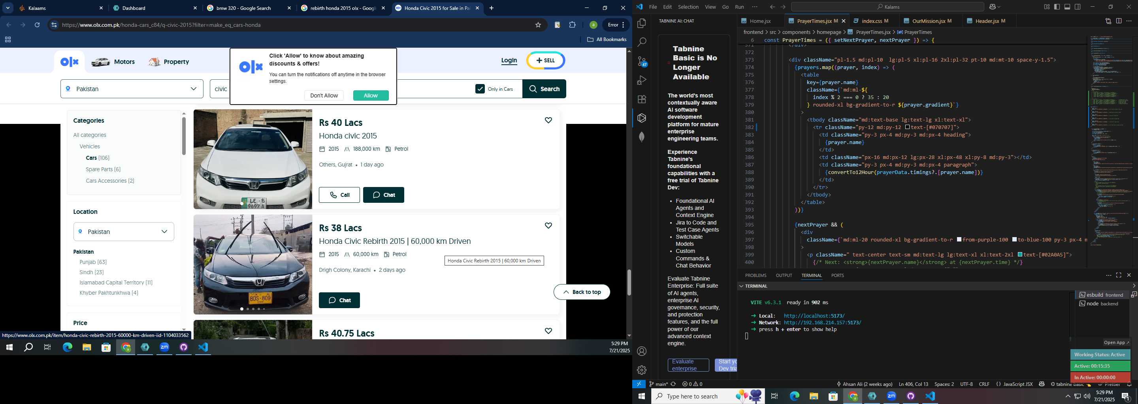The width and height of the screenshot is (1138, 404).
Task: Go back with VS Code navigation arrow
Action: point(772,7)
